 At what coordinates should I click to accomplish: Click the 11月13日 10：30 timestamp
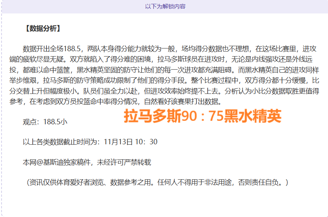pos(132,142)
